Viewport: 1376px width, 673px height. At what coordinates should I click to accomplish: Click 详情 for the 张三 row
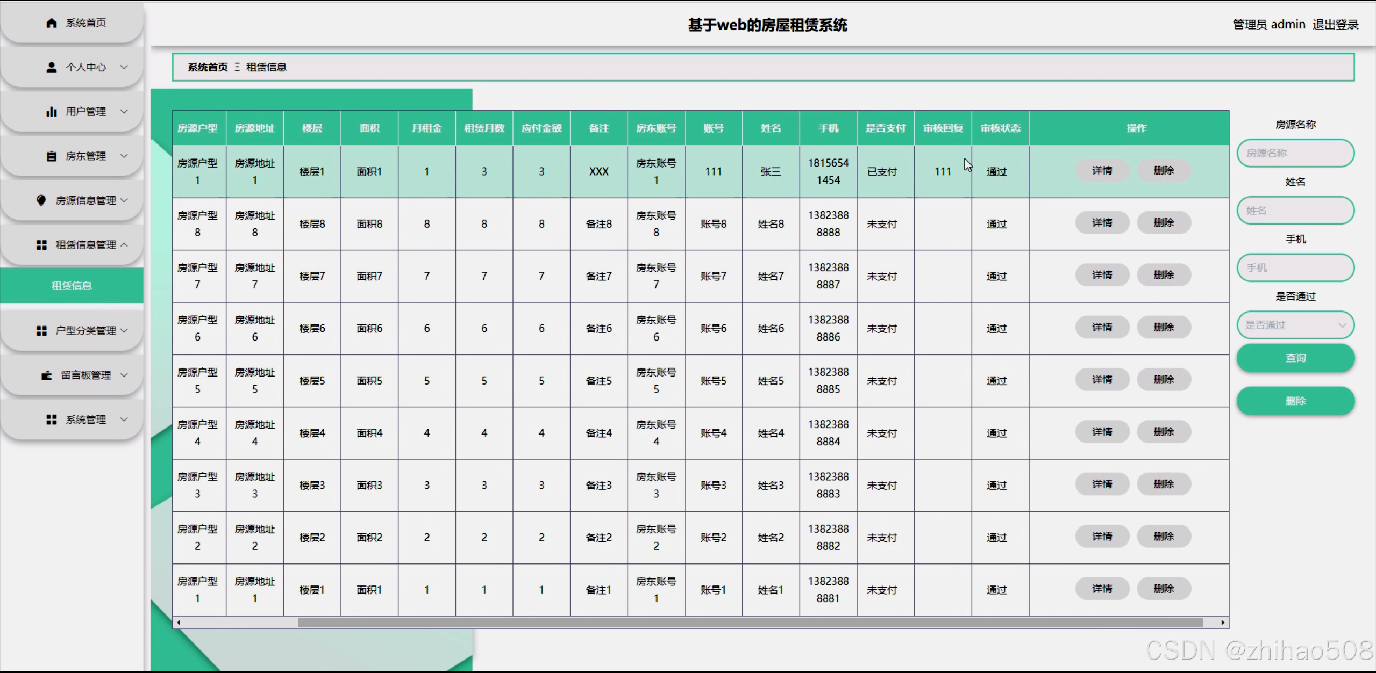1102,171
